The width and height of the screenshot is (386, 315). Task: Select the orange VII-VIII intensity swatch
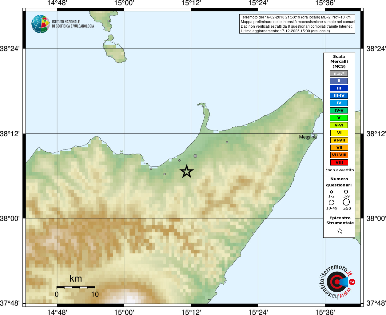(339, 155)
